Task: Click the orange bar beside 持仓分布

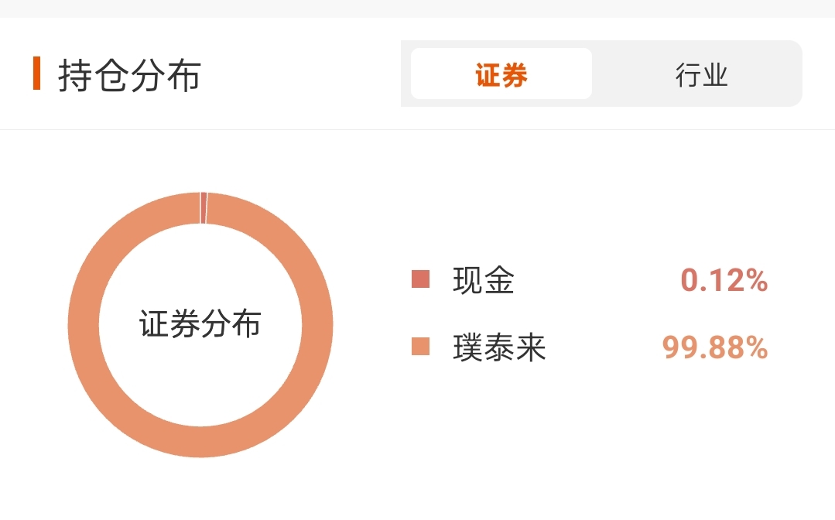Action: [36, 74]
